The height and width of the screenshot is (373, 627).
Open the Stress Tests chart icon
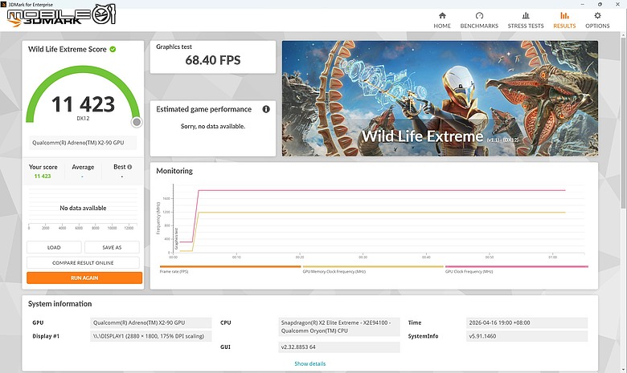tap(526, 15)
